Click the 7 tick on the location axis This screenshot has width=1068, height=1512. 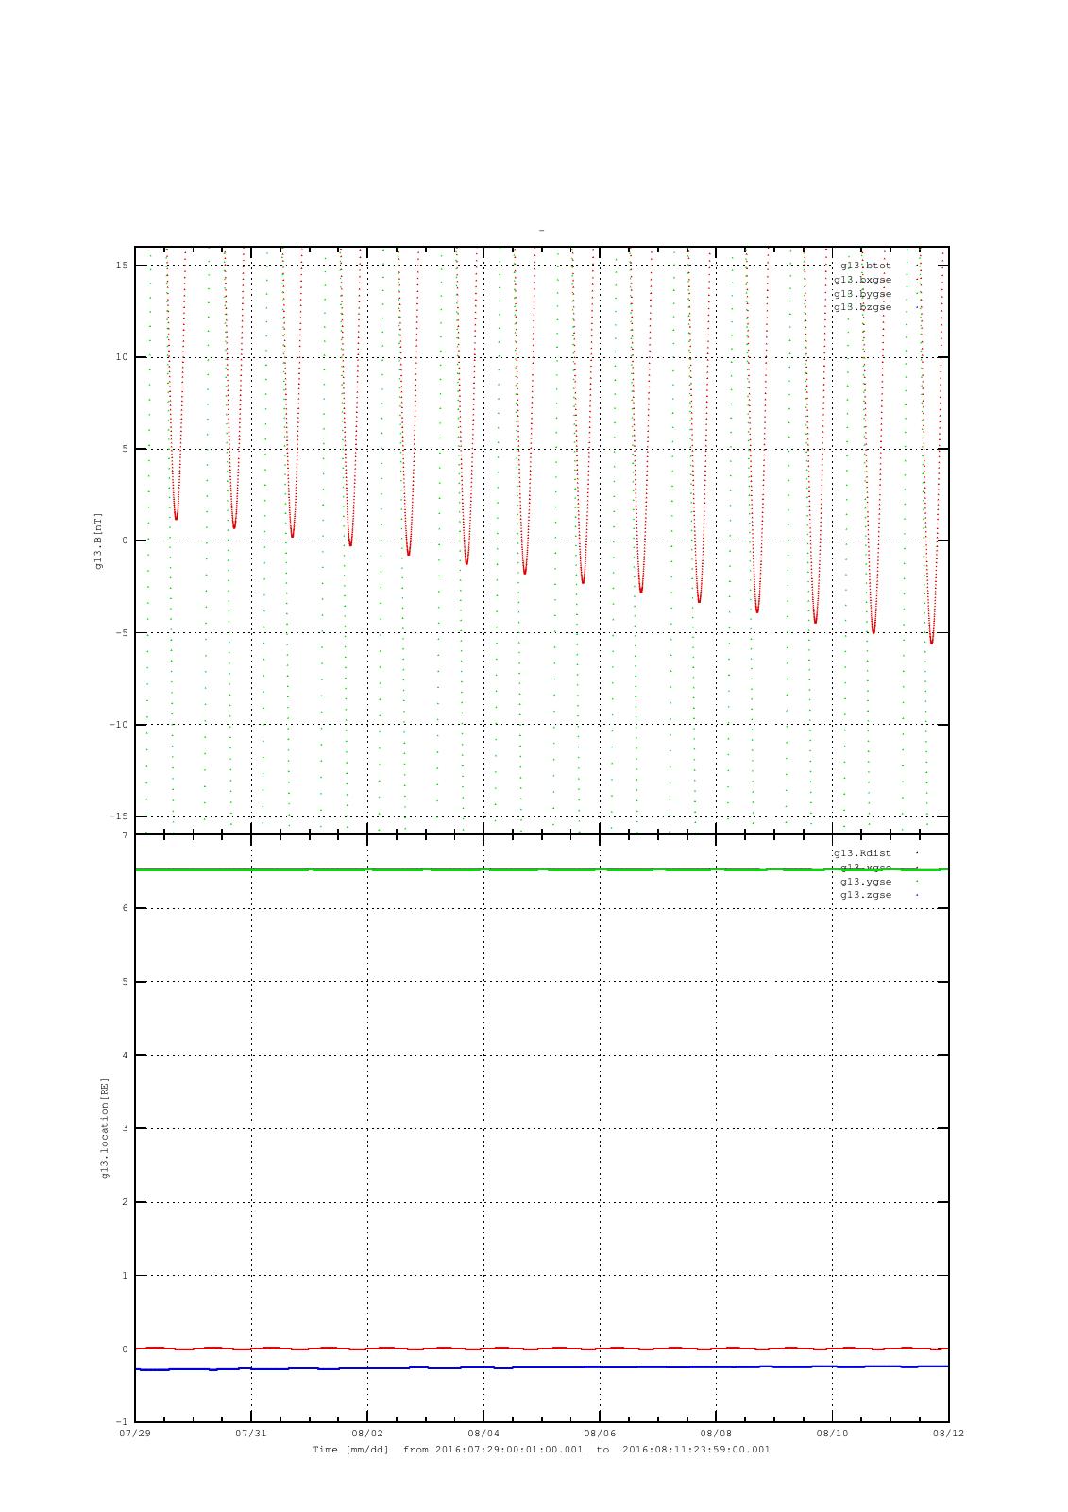125,835
